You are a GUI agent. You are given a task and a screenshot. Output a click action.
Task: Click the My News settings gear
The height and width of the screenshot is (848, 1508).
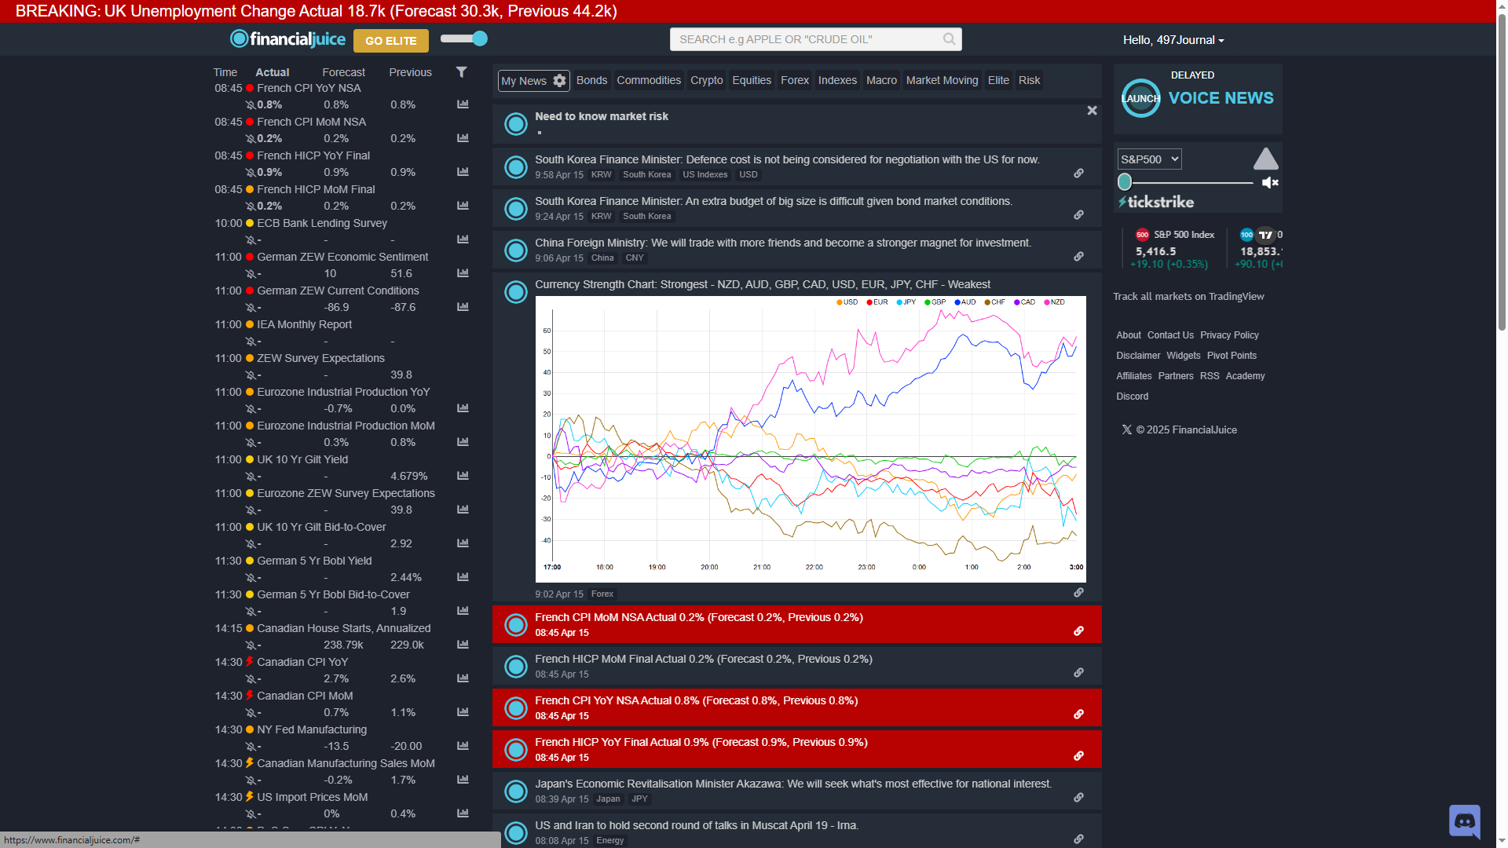pyautogui.click(x=559, y=81)
